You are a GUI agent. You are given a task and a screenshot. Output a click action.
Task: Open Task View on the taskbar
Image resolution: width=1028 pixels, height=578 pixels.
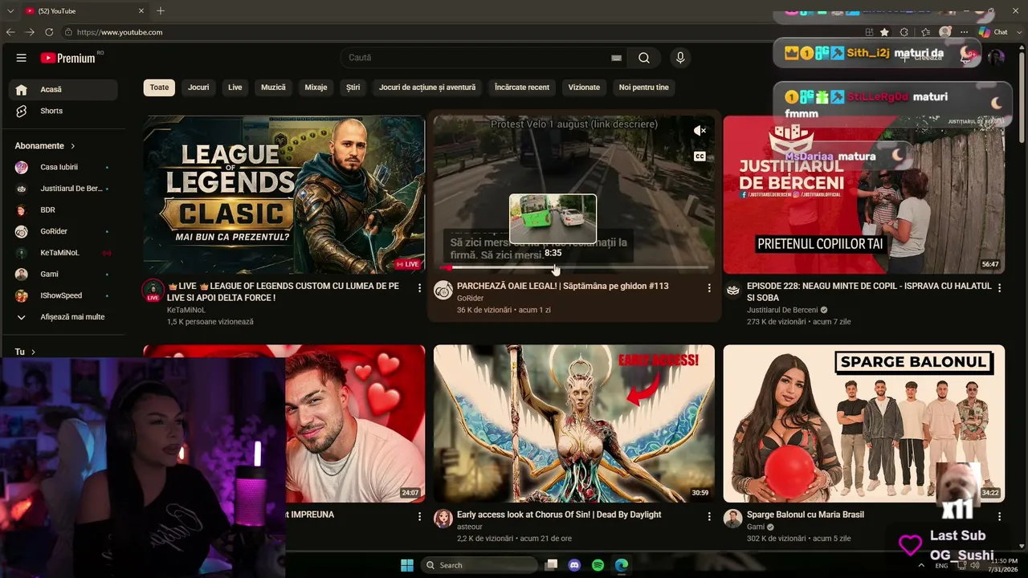point(551,565)
